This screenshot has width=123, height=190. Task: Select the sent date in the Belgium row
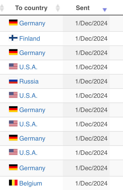click(x=91, y=183)
